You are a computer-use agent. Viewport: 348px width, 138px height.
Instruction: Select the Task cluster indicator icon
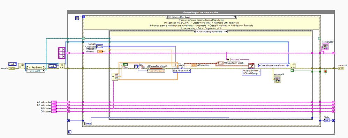pyautogui.click(x=325, y=47)
